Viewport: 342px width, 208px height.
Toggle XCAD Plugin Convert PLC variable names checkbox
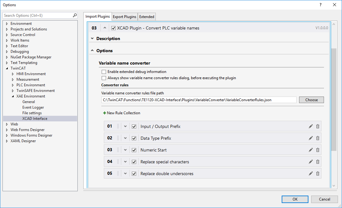pos(113,28)
